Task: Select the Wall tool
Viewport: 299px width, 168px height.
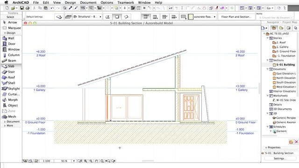Action: click(11, 38)
